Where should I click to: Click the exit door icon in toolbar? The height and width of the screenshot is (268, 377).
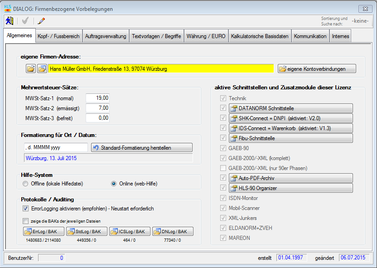9,20
